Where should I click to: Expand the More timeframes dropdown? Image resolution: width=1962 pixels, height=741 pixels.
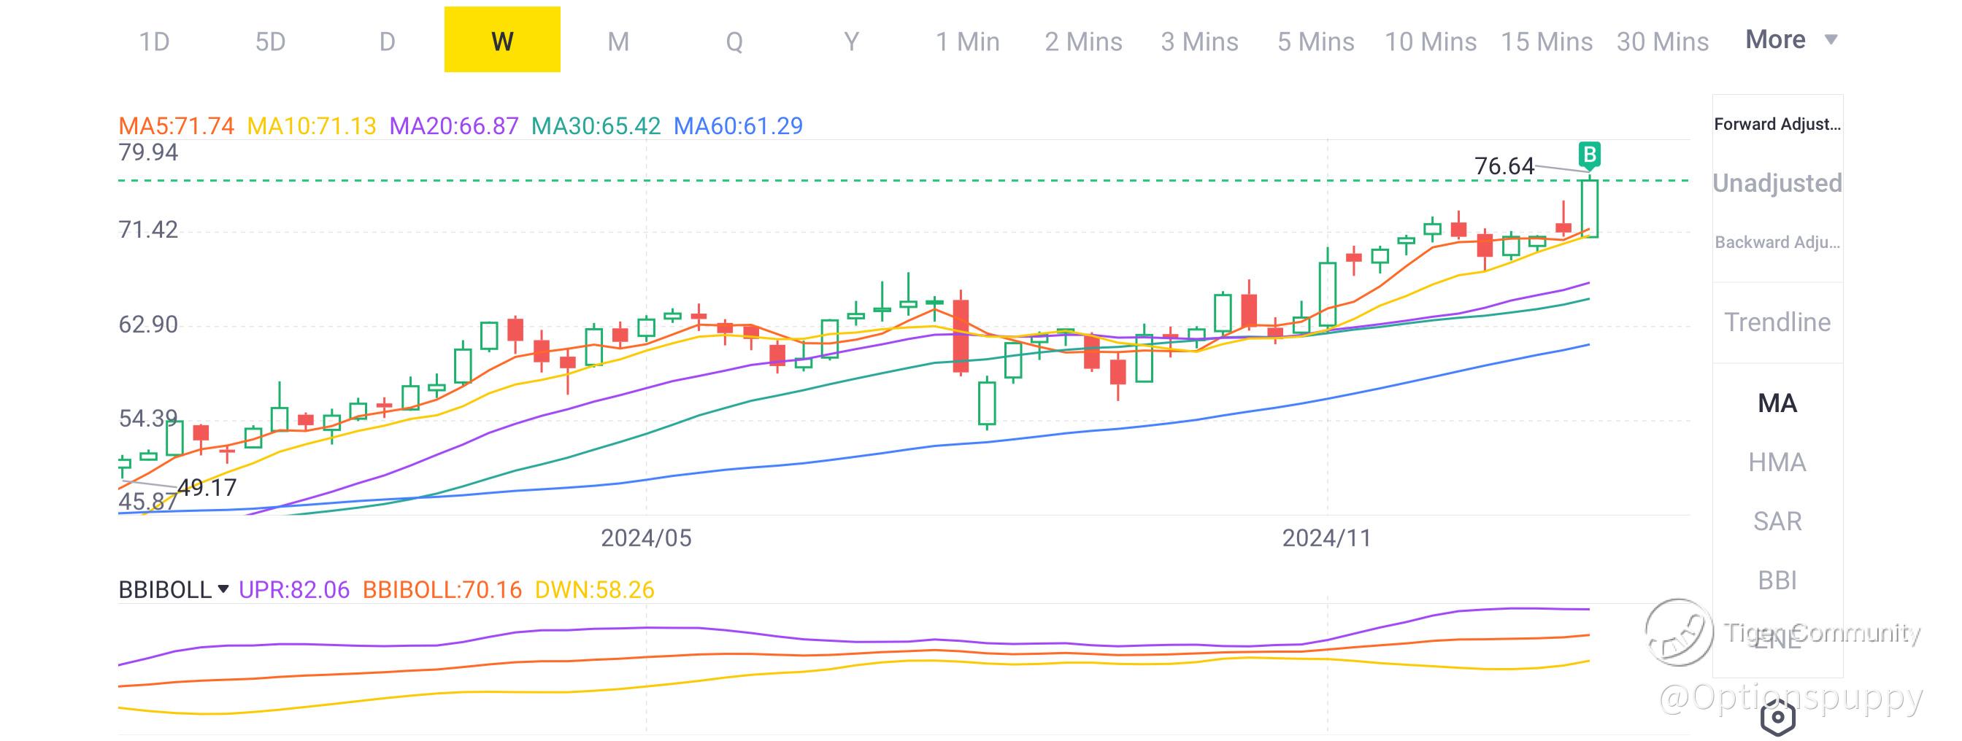[1790, 39]
